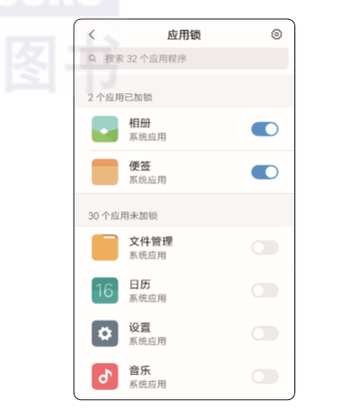Viewport: 359px width, 418px height.
Task: Enable app lock for 日历
Action: coord(265,291)
